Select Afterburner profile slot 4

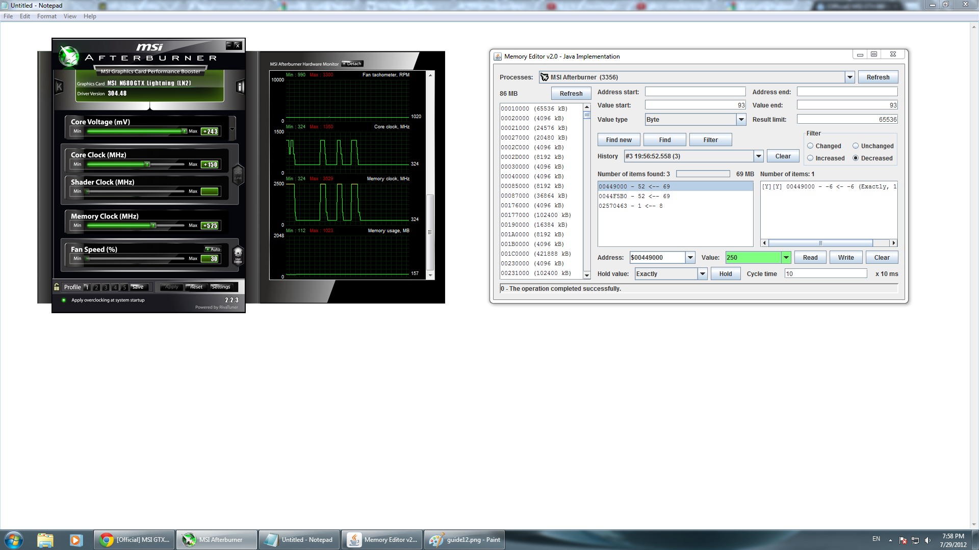pos(115,287)
